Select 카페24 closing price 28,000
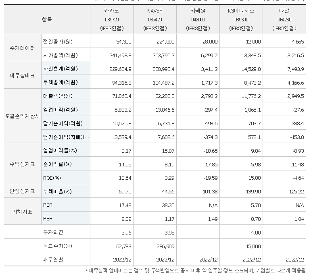This screenshot has height=274, width=309. (x=210, y=42)
